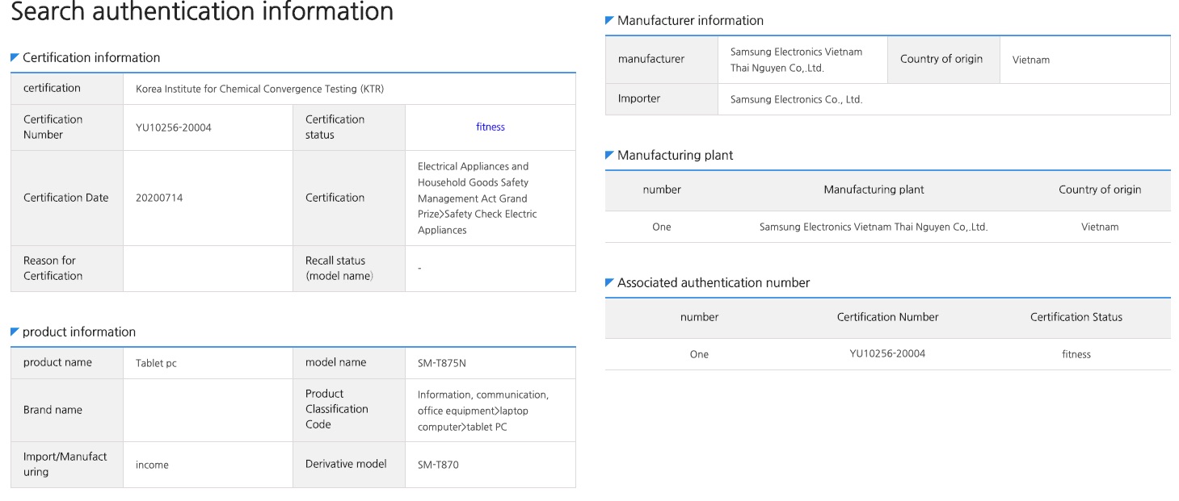
Task: Click "number" header in Associated authentication table
Action: coord(699,317)
